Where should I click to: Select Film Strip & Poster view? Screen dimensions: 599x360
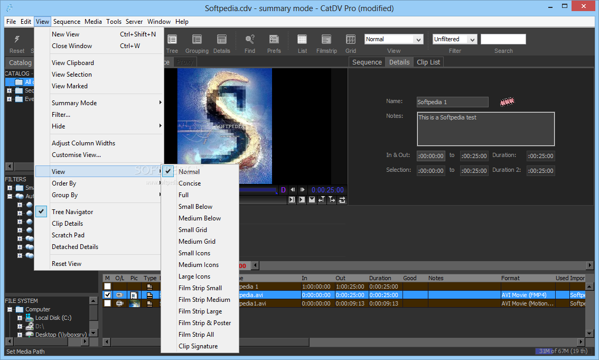point(200,323)
